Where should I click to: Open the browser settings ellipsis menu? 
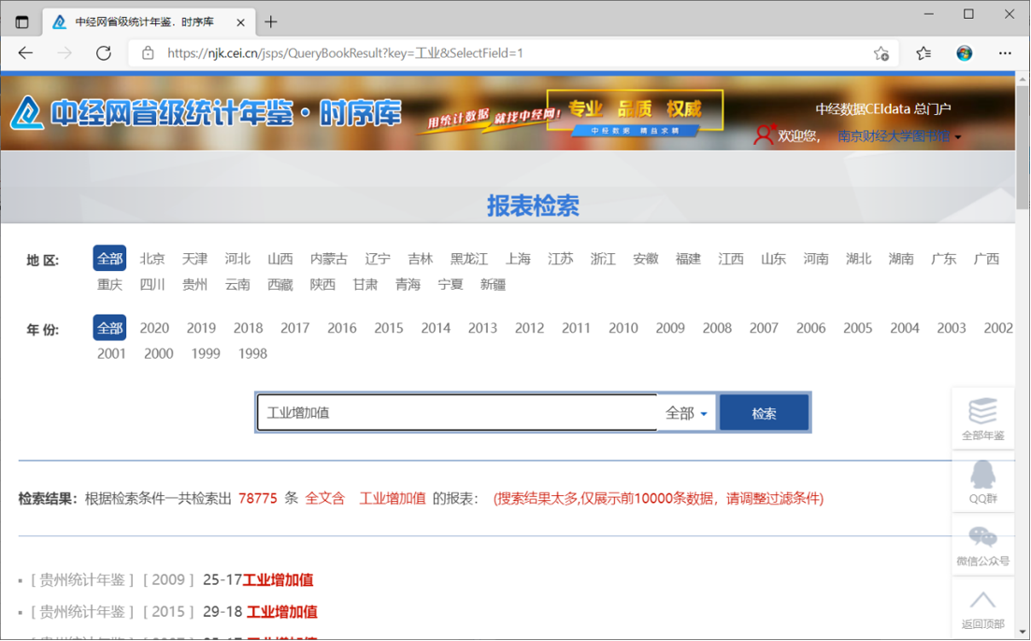pyautogui.click(x=1005, y=53)
